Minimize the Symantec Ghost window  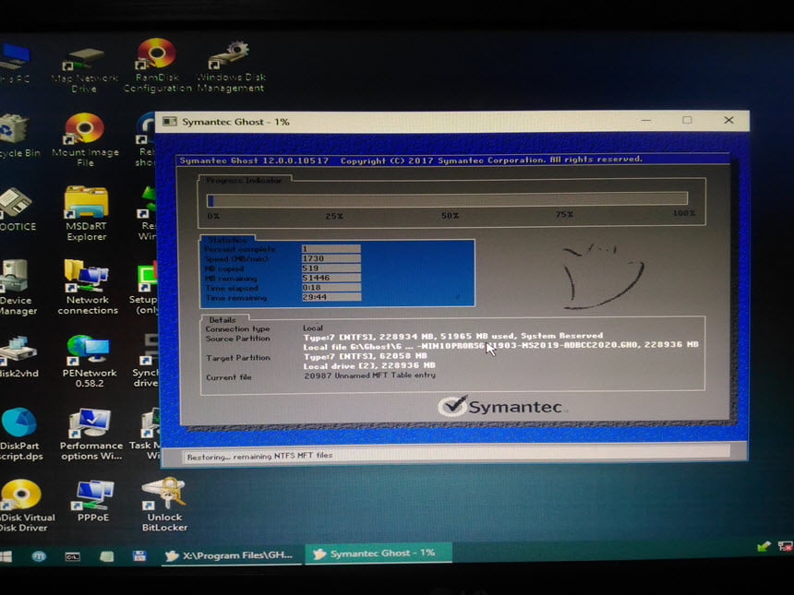point(646,121)
